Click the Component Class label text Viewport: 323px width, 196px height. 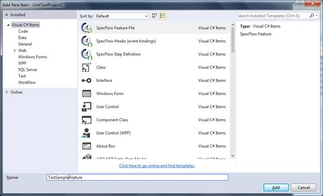[112, 120]
